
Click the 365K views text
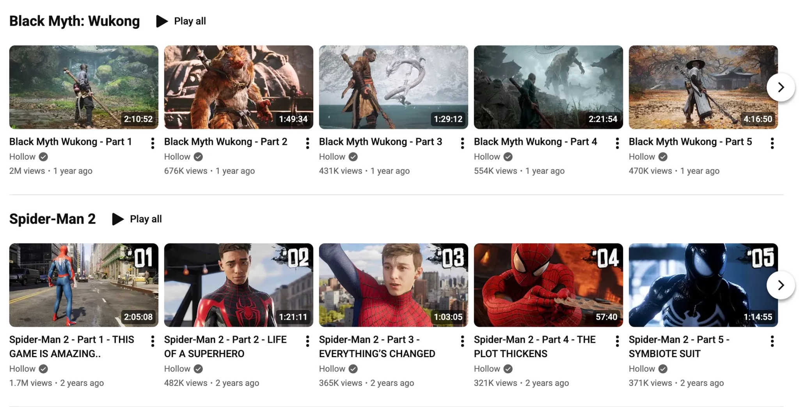tap(341, 383)
